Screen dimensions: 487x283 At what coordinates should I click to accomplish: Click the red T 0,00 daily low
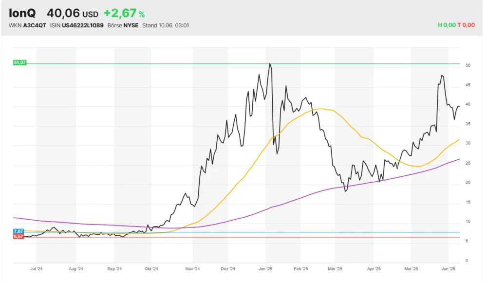tap(468, 25)
